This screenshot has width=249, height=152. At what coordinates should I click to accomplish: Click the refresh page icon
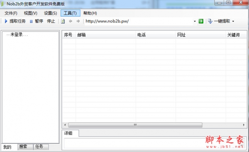[x=63, y=21]
